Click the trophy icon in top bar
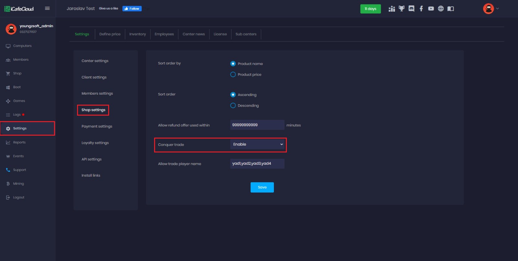The height and width of the screenshot is (261, 518). (x=402, y=9)
